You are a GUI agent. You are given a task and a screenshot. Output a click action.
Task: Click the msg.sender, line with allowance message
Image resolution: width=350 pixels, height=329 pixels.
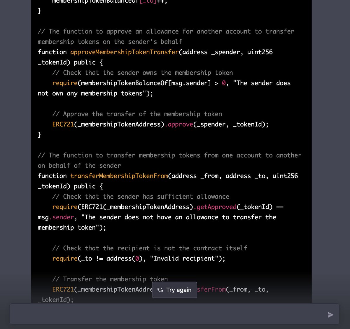click(x=157, y=217)
